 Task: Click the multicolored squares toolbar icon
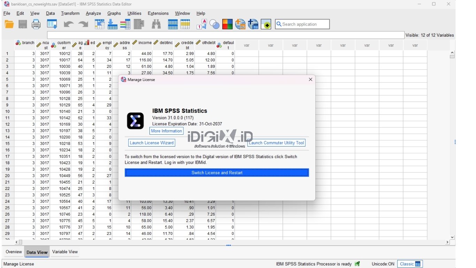(x=228, y=24)
